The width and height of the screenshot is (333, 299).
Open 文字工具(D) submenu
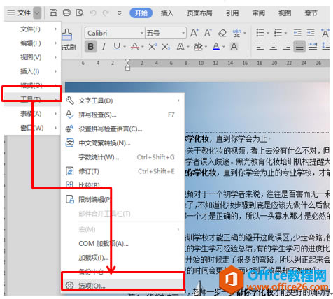(122, 101)
